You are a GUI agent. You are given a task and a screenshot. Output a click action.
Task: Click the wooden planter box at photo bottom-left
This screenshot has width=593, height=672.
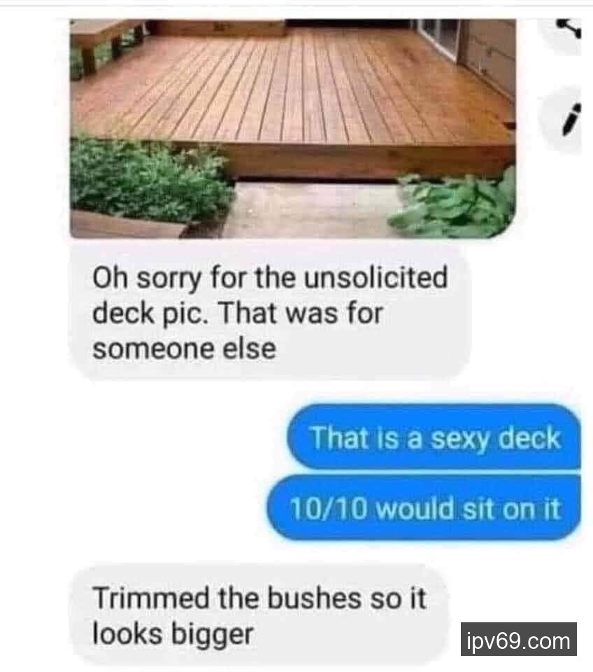click(129, 224)
